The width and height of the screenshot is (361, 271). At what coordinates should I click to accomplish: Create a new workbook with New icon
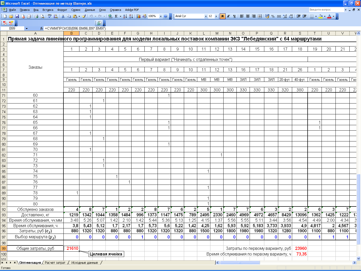point(5,16)
